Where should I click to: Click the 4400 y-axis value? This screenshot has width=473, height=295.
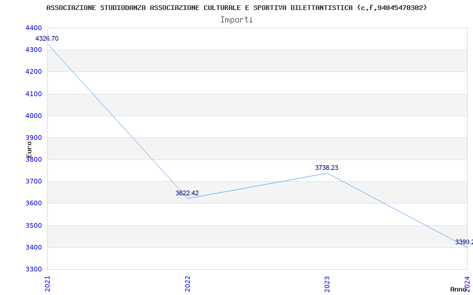click(33, 28)
